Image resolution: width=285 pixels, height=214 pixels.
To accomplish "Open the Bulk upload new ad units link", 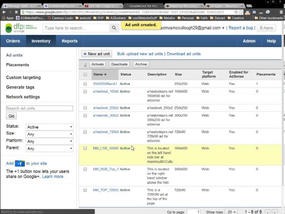I will tap(140, 54).
